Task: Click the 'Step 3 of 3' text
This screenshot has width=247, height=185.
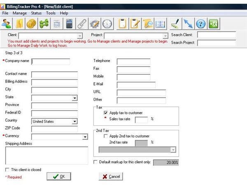Action: coord(14,53)
